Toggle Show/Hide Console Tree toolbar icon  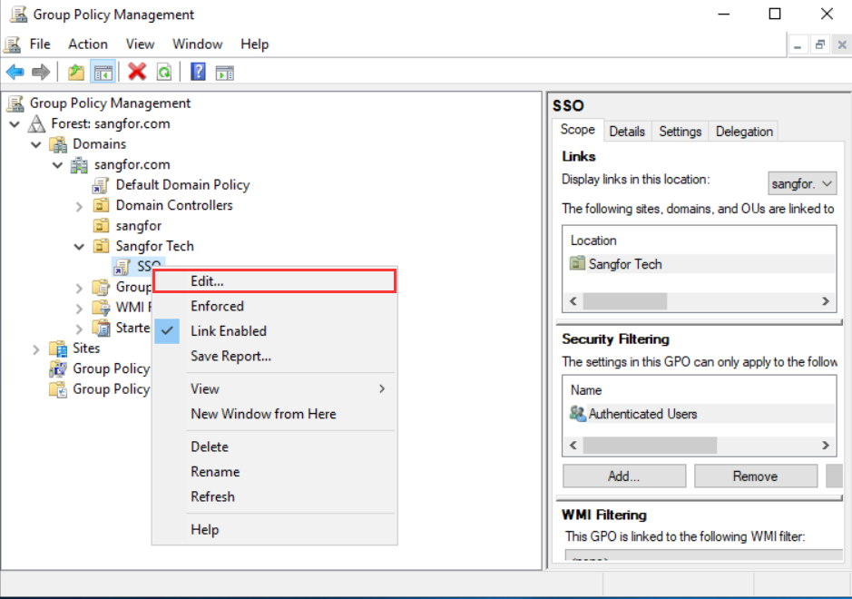(x=103, y=72)
